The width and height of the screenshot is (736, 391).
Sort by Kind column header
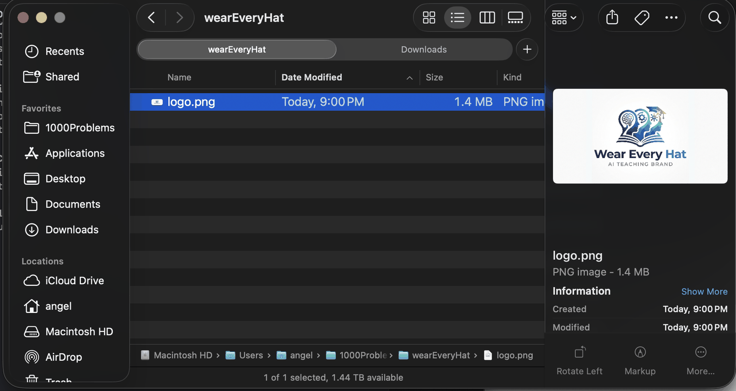click(512, 77)
